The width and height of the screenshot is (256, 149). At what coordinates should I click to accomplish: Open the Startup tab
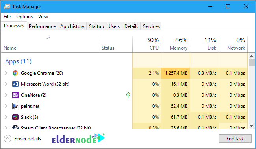96,26
